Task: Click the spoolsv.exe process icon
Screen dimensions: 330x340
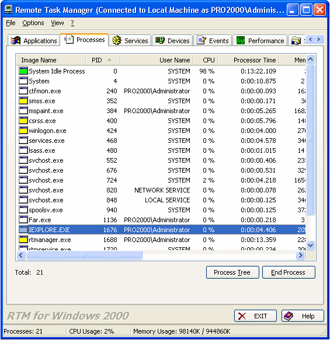Action: coord(23,210)
